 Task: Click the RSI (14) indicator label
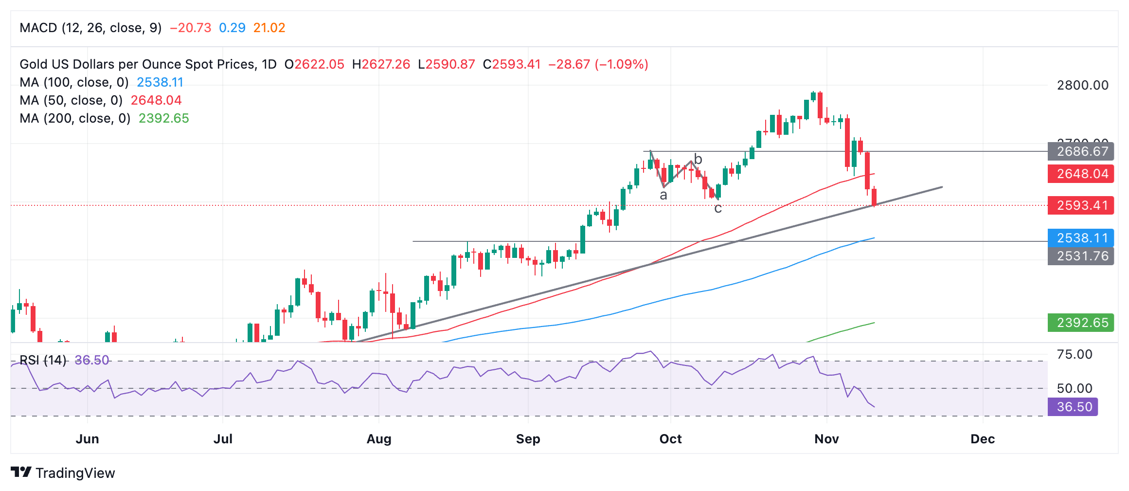coord(43,360)
